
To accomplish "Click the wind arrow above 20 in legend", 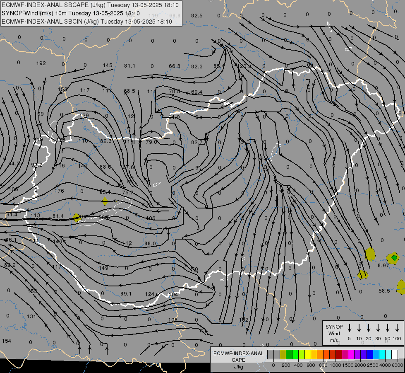I will tap(368, 328).
